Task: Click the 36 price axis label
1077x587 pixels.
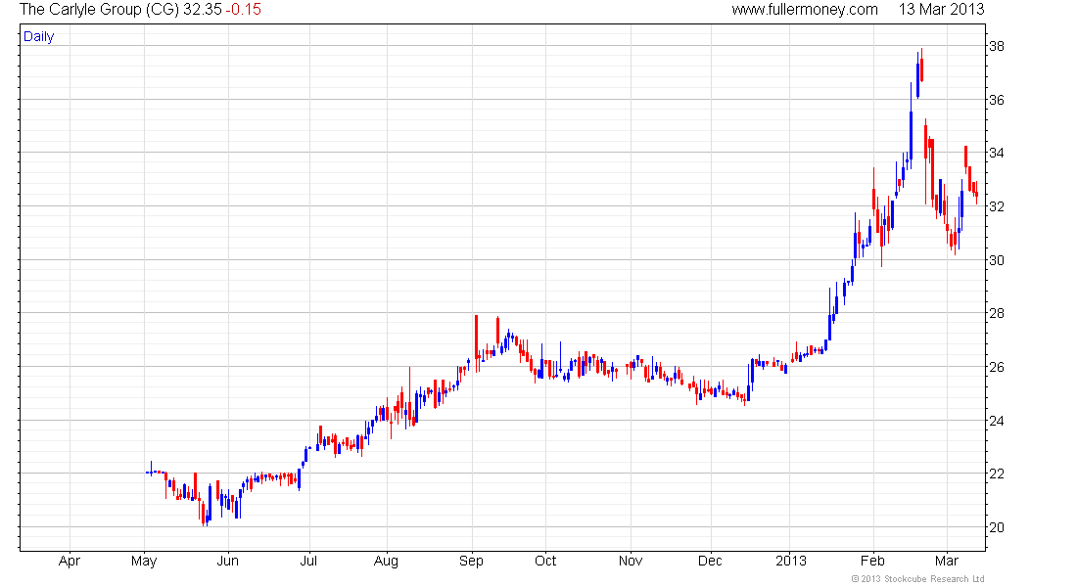Action: pyautogui.click(x=996, y=100)
